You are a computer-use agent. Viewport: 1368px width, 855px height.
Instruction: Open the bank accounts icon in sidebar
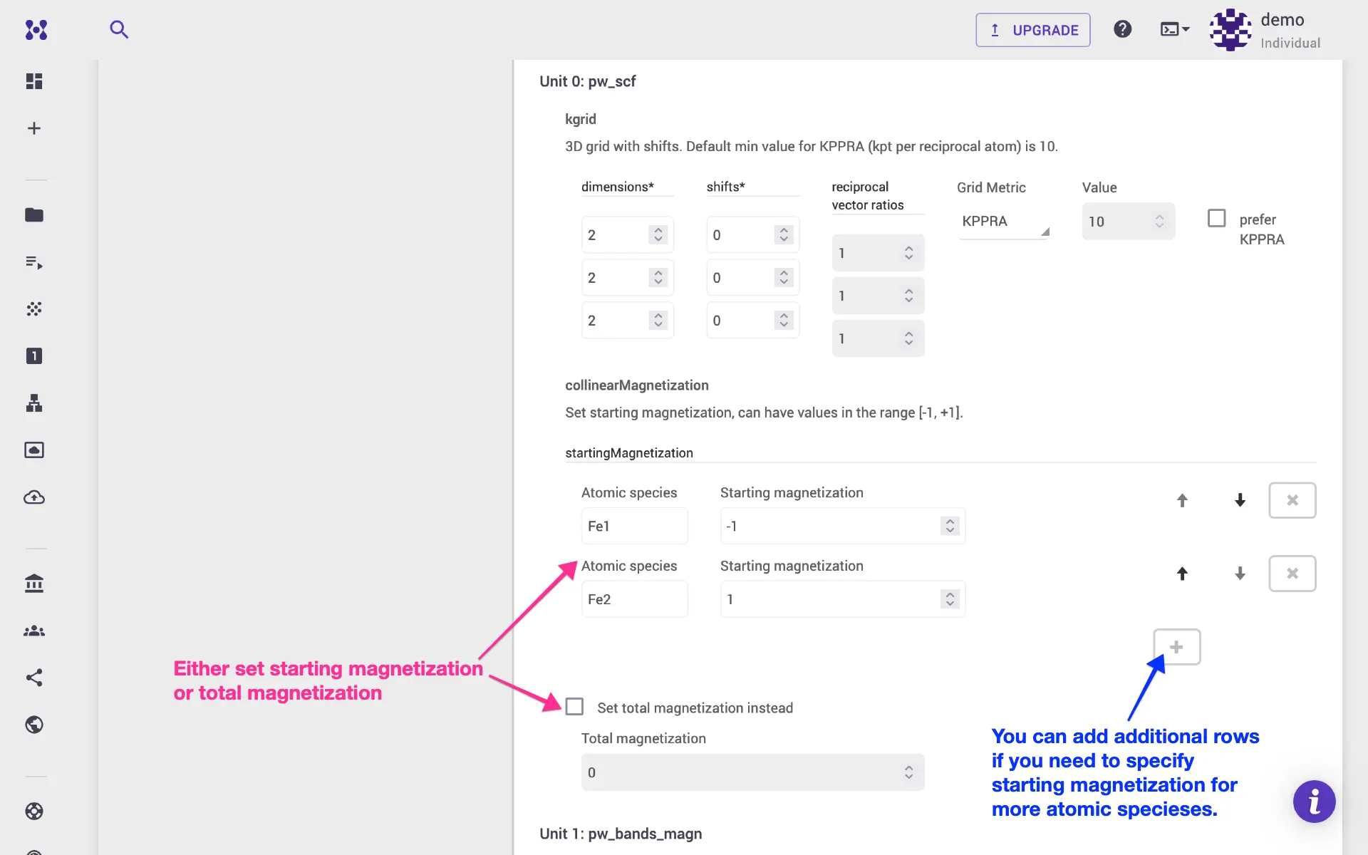[34, 584]
